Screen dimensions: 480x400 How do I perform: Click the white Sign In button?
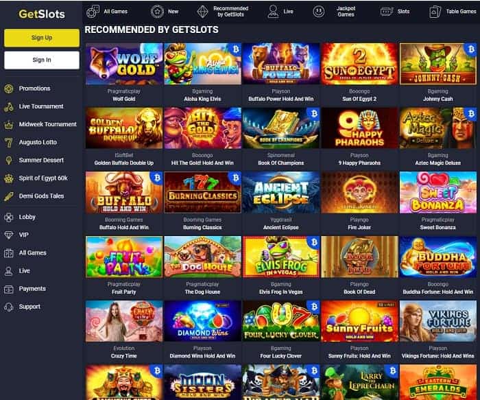(x=42, y=60)
